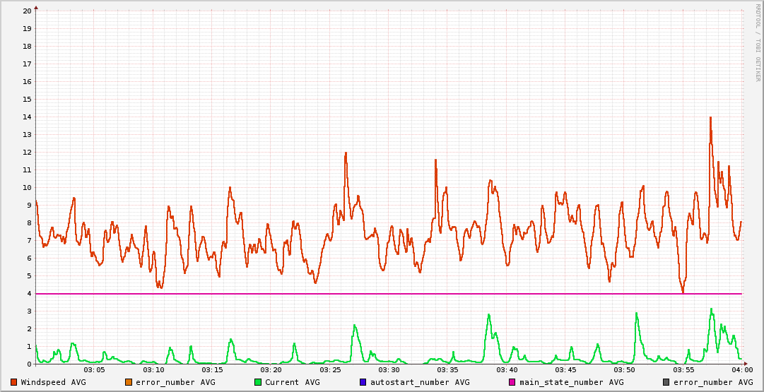Image resolution: width=764 pixels, height=392 pixels.
Task: Click the 20 value on the y-axis
Action: coord(27,11)
